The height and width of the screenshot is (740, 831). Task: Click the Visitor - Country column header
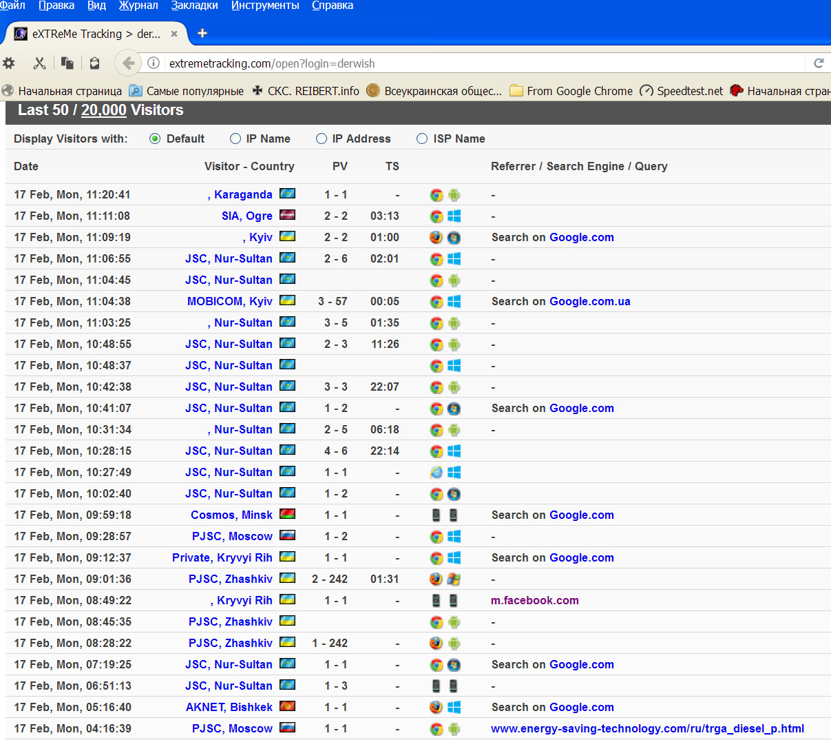(249, 166)
